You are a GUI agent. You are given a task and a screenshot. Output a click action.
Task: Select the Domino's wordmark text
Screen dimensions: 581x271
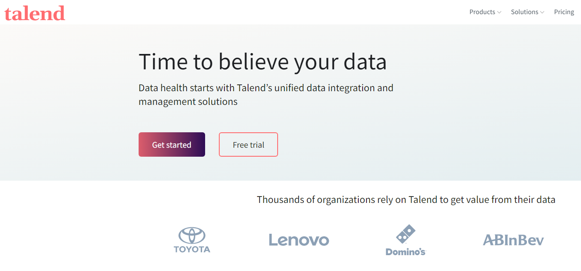coord(405,252)
